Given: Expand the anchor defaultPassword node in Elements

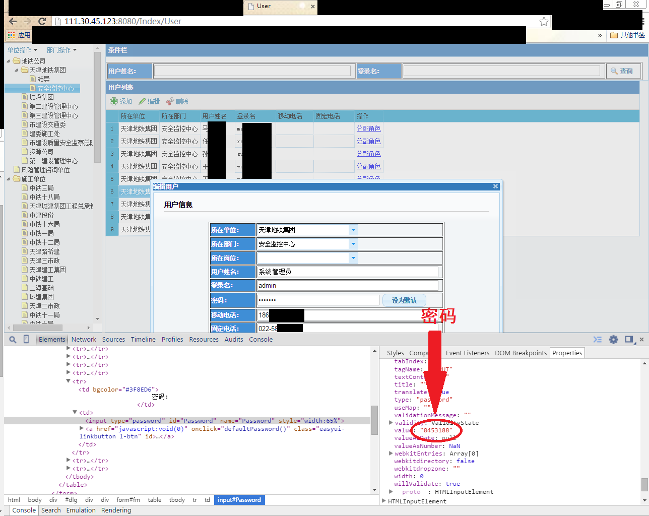Looking at the screenshot, I should [x=82, y=428].
